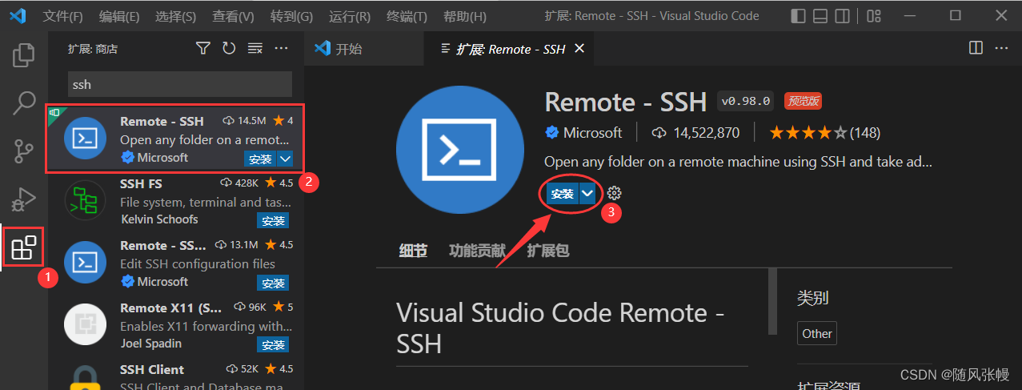Viewport: 1022px width, 390px height.
Task: Click the Remote X11 extension icon
Action: pyautogui.click(x=85, y=324)
